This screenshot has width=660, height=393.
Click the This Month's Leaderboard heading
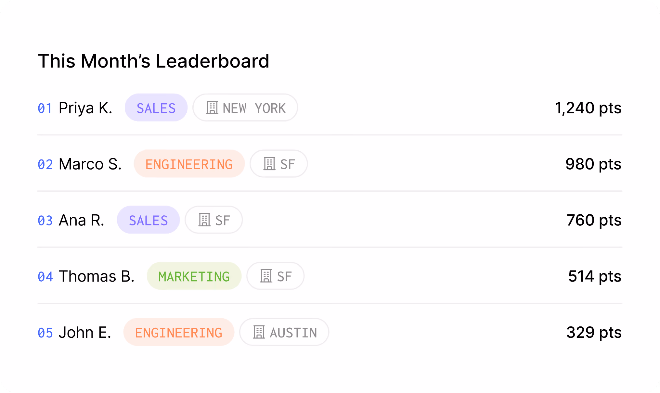click(154, 61)
